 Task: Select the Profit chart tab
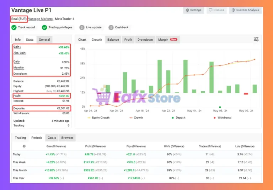click(x=128, y=40)
